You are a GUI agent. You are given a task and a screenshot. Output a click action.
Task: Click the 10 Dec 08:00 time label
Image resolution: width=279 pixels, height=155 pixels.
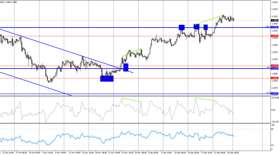180,153
